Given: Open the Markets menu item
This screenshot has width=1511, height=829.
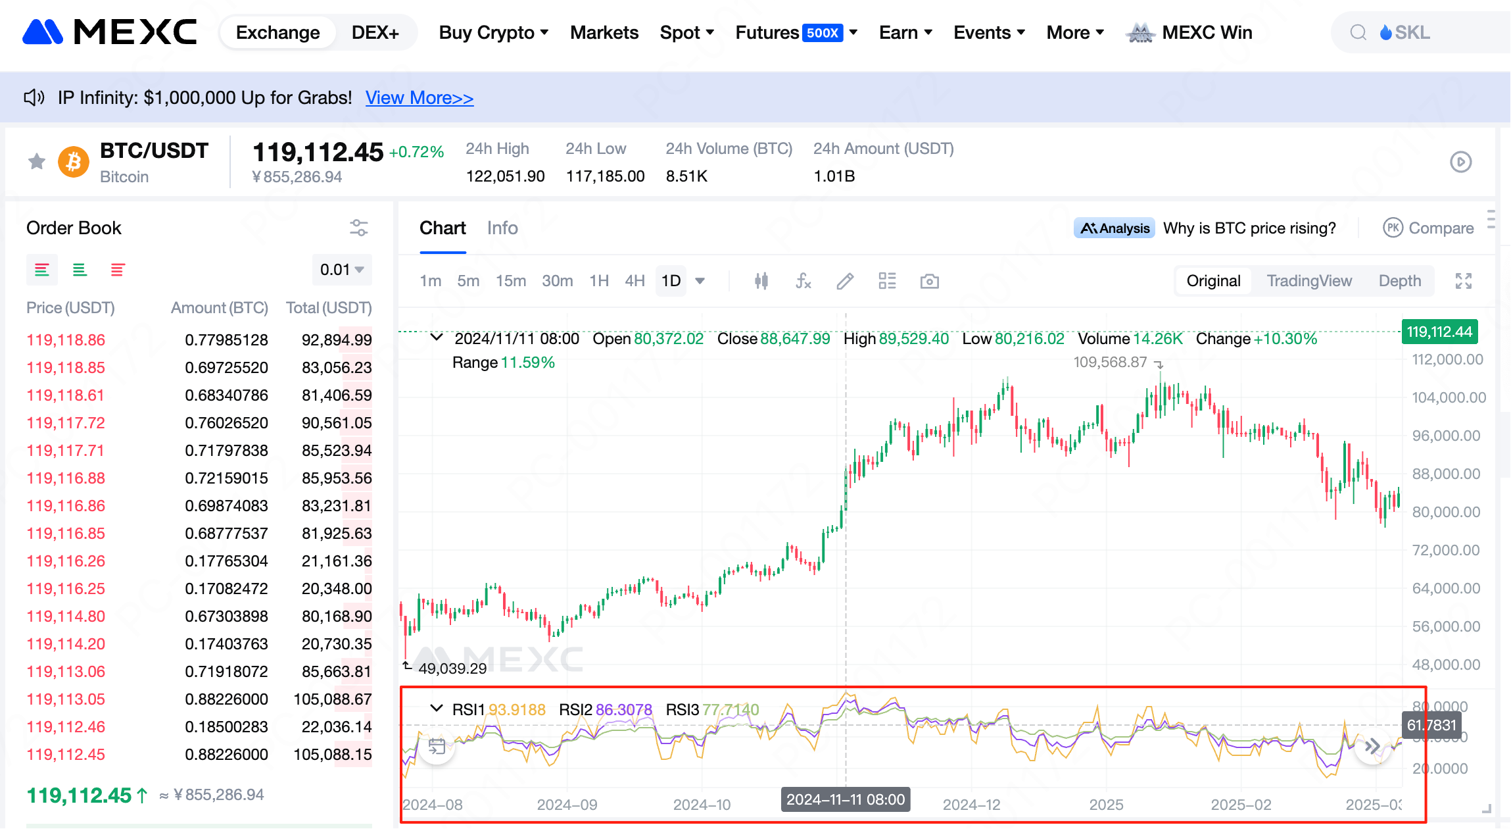Looking at the screenshot, I should (x=604, y=33).
